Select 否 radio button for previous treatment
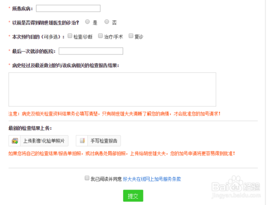This screenshot has width=276, height=205. click(107, 21)
